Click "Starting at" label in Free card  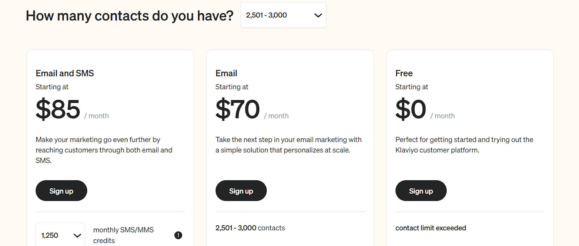click(x=411, y=87)
